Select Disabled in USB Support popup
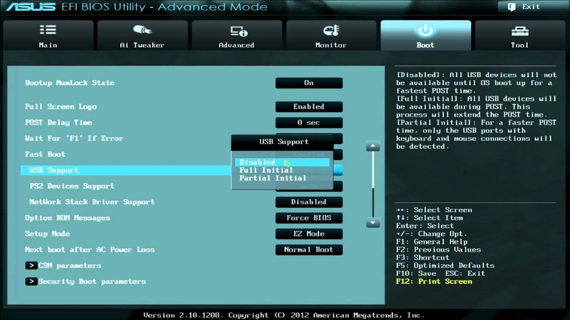Viewport: 570px width, 320px height. click(257, 162)
